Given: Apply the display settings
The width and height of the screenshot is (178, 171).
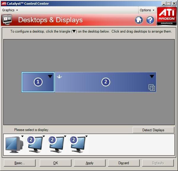Looking at the screenshot, I should coord(90,163).
